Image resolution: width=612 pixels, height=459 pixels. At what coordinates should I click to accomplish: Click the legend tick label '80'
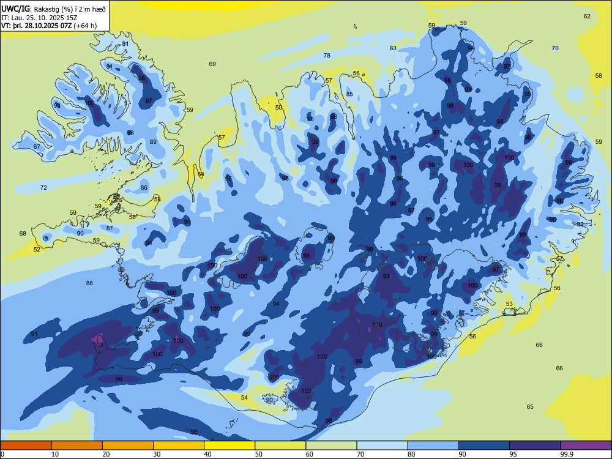pyautogui.click(x=411, y=454)
